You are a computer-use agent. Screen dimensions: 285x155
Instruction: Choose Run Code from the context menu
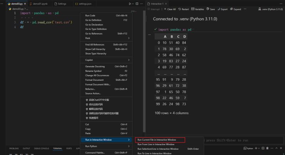tap(106, 16)
